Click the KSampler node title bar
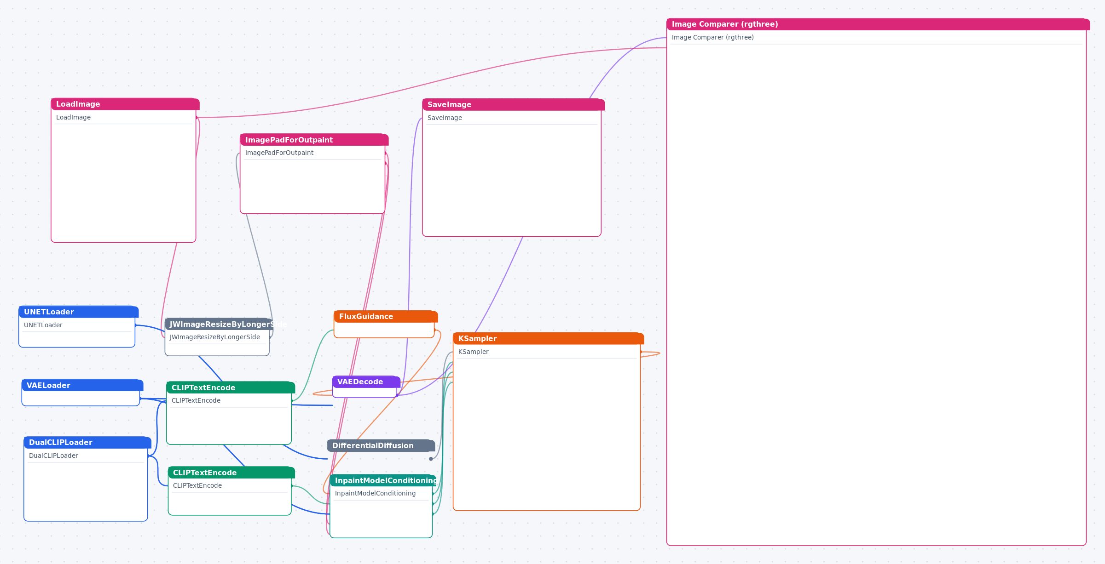This screenshot has height=564, width=1105. (x=548, y=338)
